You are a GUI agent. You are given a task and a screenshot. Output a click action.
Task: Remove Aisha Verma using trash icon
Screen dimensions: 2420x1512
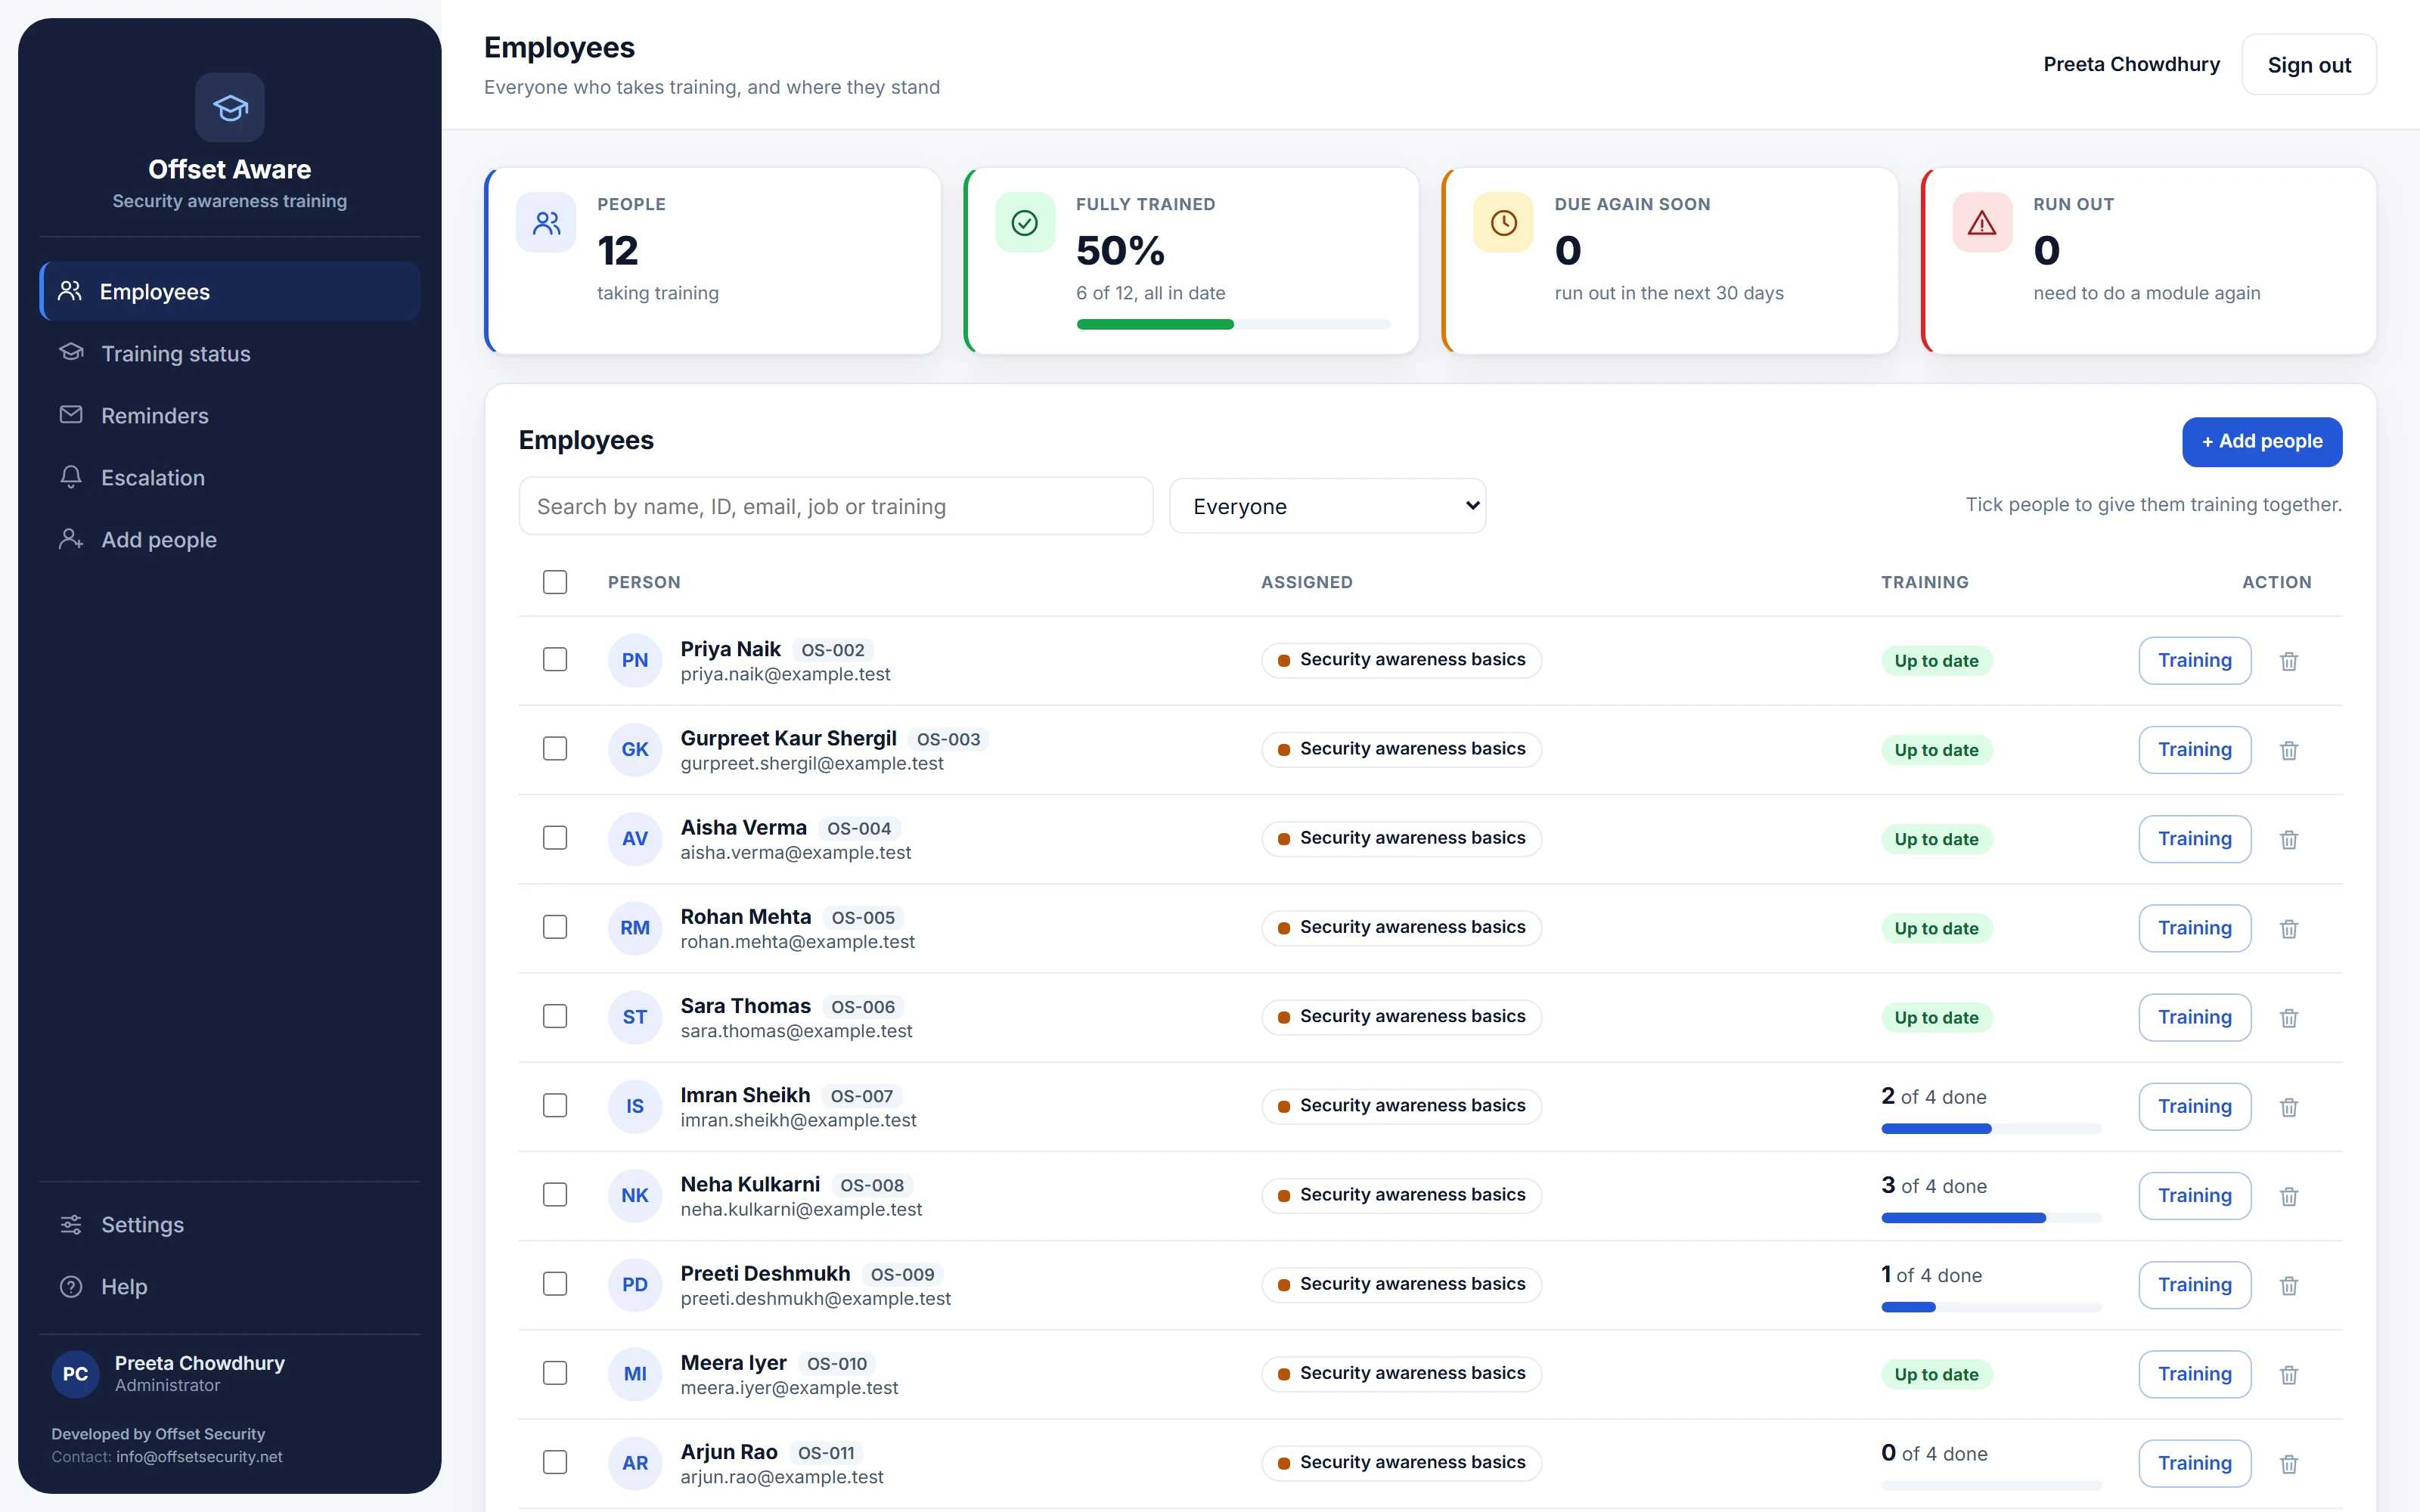2288,839
